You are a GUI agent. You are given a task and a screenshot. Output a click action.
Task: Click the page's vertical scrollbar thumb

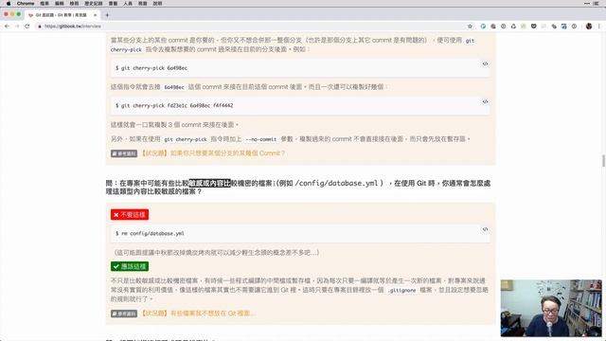click(x=603, y=161)
